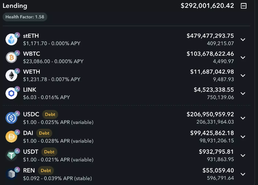Image resolution: width=258 pixels, height=185 pixels.
Task: Expand the REN debt row
Action: point(243,174)
